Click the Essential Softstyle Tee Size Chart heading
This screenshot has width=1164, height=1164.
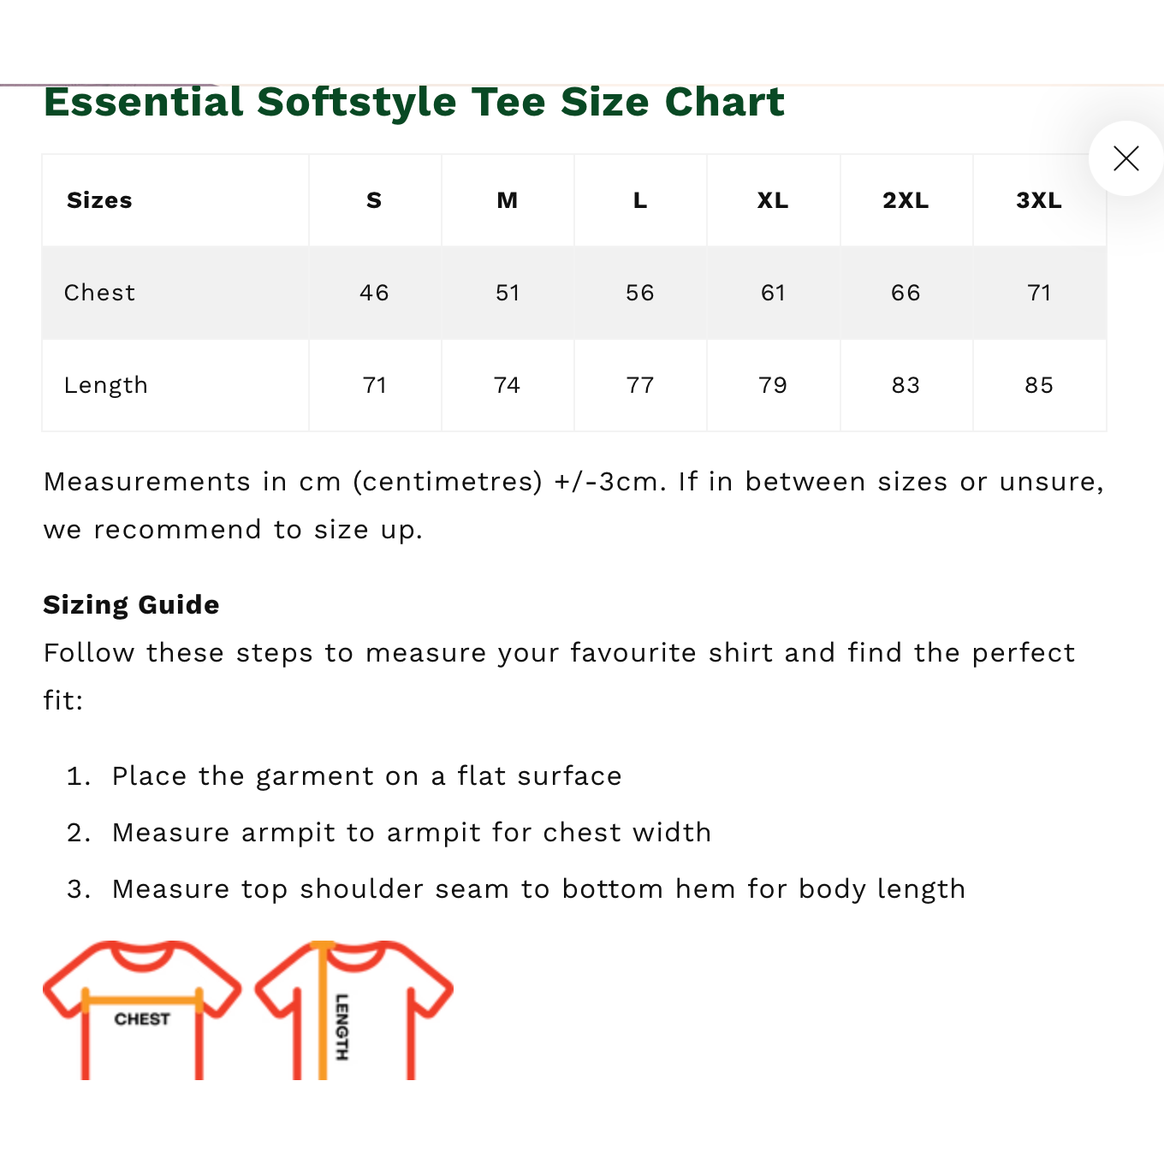414,103
